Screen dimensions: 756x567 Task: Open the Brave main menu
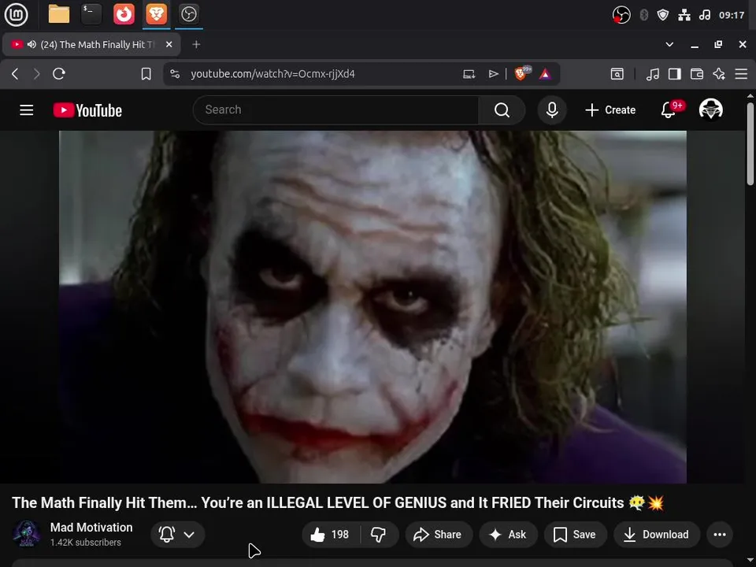coord(741,74)
